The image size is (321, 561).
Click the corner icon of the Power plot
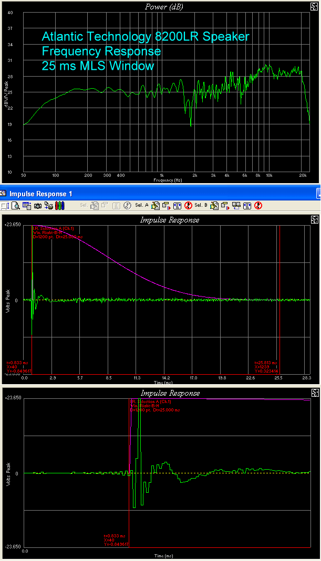(x=315, y=6)
